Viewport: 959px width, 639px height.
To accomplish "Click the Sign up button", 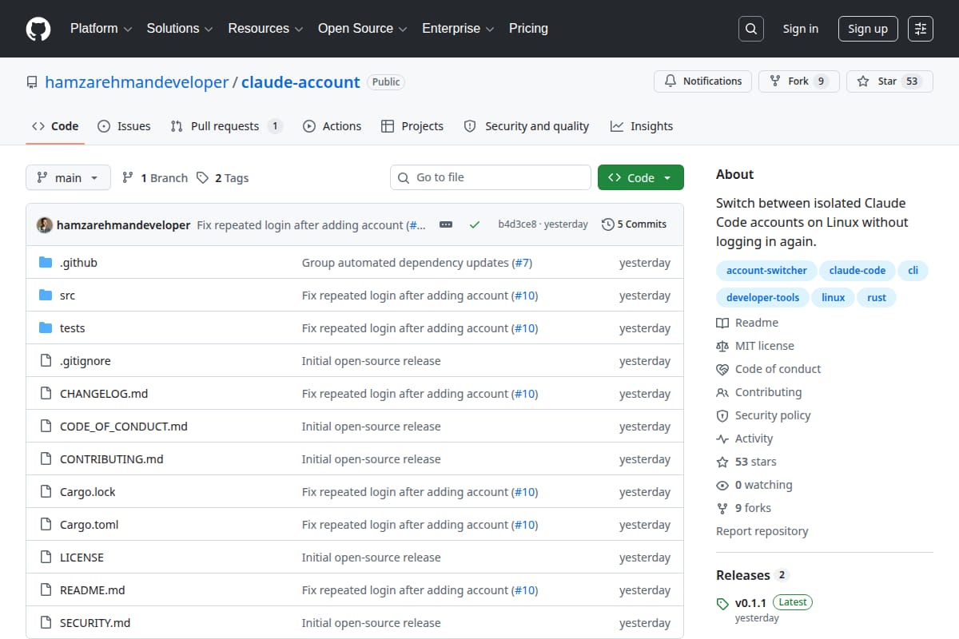I will tap(868, 29).
